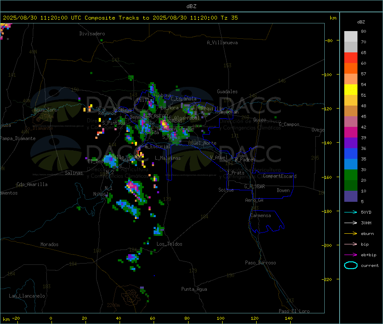The image size is (383, 324).
Task: Click the 'Guadales' map label
Action: point(227,92)
